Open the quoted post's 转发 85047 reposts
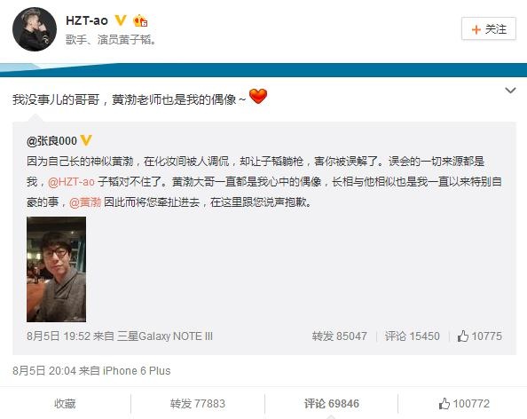This screenshot has height=419, width=527. (339, 336)
